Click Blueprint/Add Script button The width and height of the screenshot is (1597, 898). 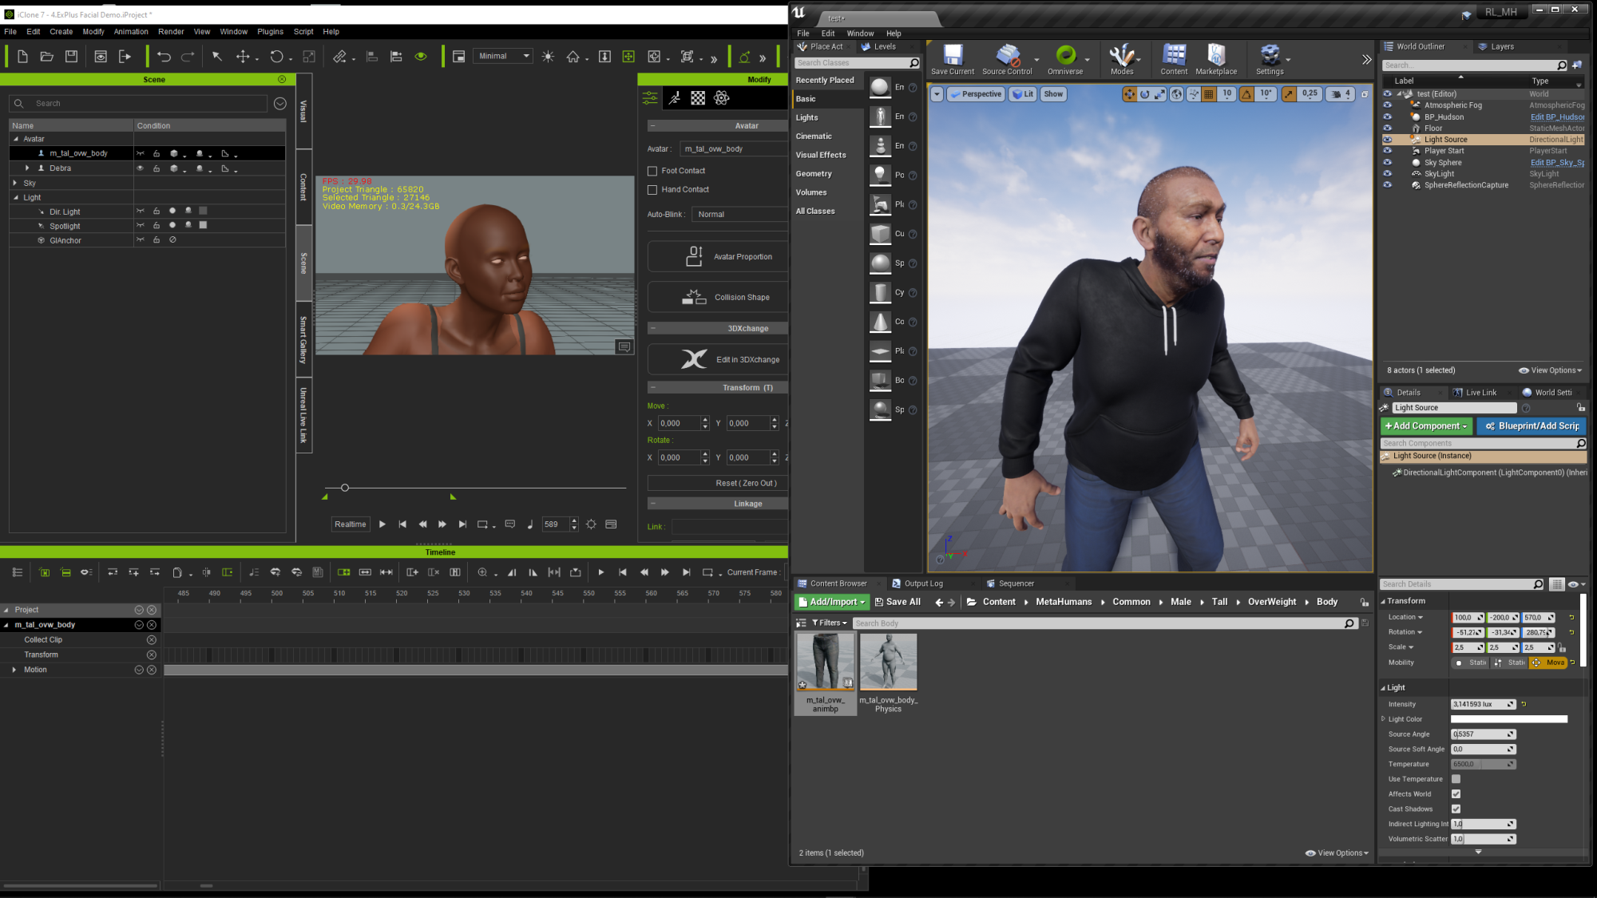point(1532,426)
